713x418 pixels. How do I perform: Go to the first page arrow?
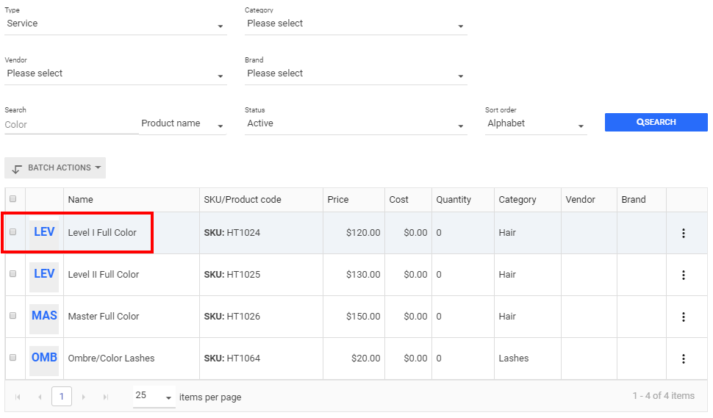[x=18, y=397]
